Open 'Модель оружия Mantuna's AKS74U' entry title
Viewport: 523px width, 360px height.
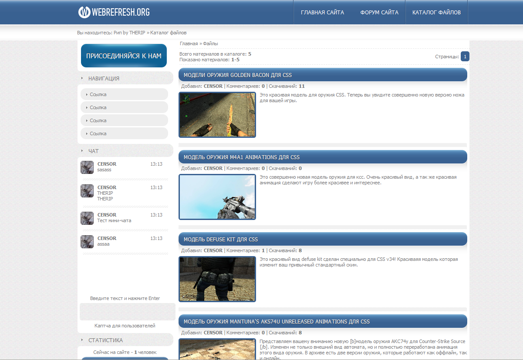[277, 322]
